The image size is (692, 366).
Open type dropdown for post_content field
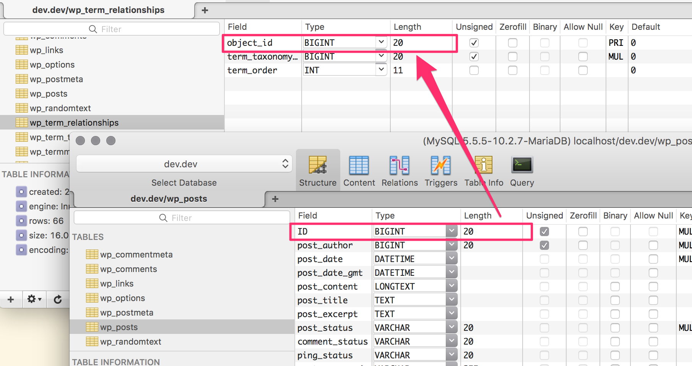tap(452, 286)
